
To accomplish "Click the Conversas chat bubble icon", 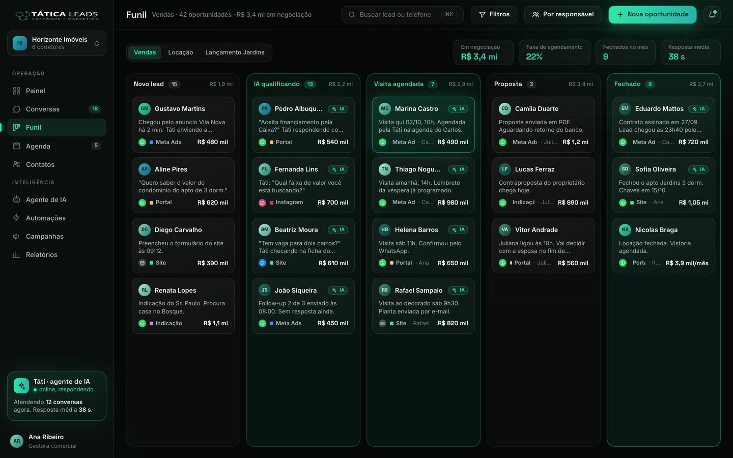I will [17, 109].
